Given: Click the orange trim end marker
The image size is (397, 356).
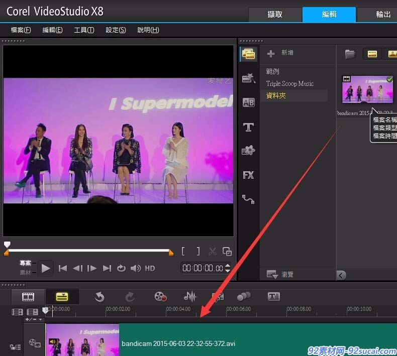Looking at the screenshot, I should (171, 253).
